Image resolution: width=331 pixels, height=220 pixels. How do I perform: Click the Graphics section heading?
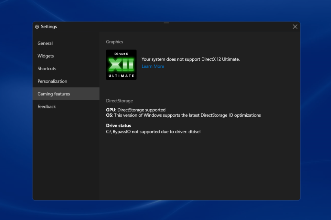click(113, 42)
